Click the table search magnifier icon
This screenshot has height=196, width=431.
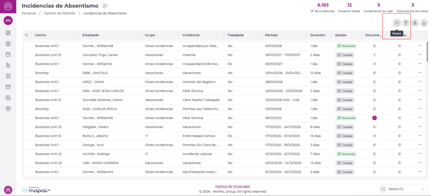pyautogui.click(x=27, y=35)
